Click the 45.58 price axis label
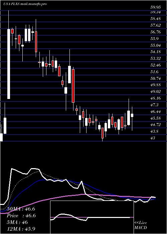The height and width of the screenshot is (234, 167). (x=156, y=118)
